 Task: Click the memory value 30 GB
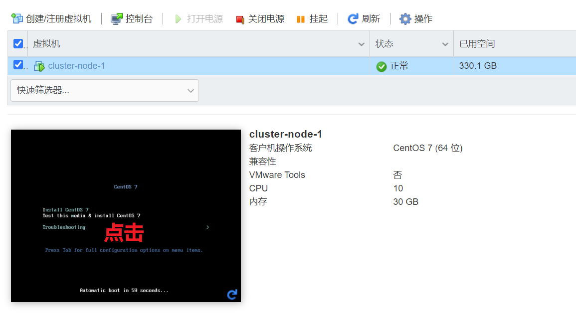(405, 202)
